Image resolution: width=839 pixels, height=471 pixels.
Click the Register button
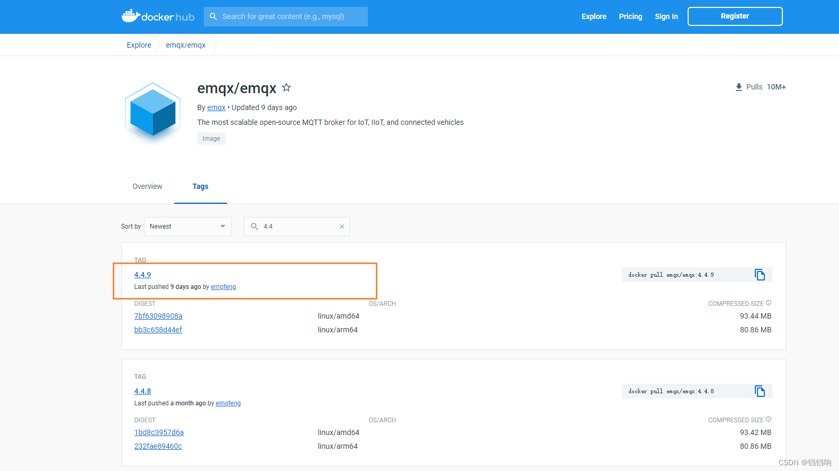pos(735,16)
